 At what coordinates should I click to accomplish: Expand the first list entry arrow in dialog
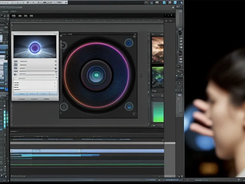coord(55,83)
